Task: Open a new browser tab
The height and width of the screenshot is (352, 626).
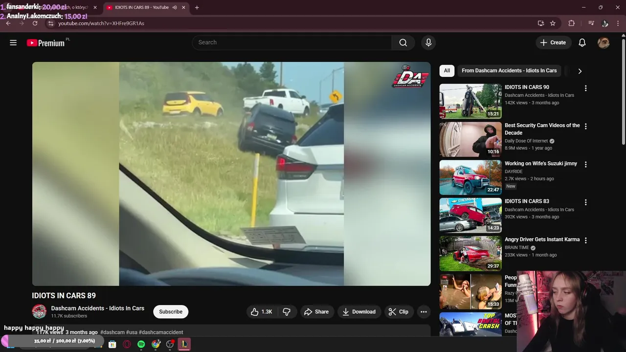Action: pyautogui.click(x=197, y=7)
